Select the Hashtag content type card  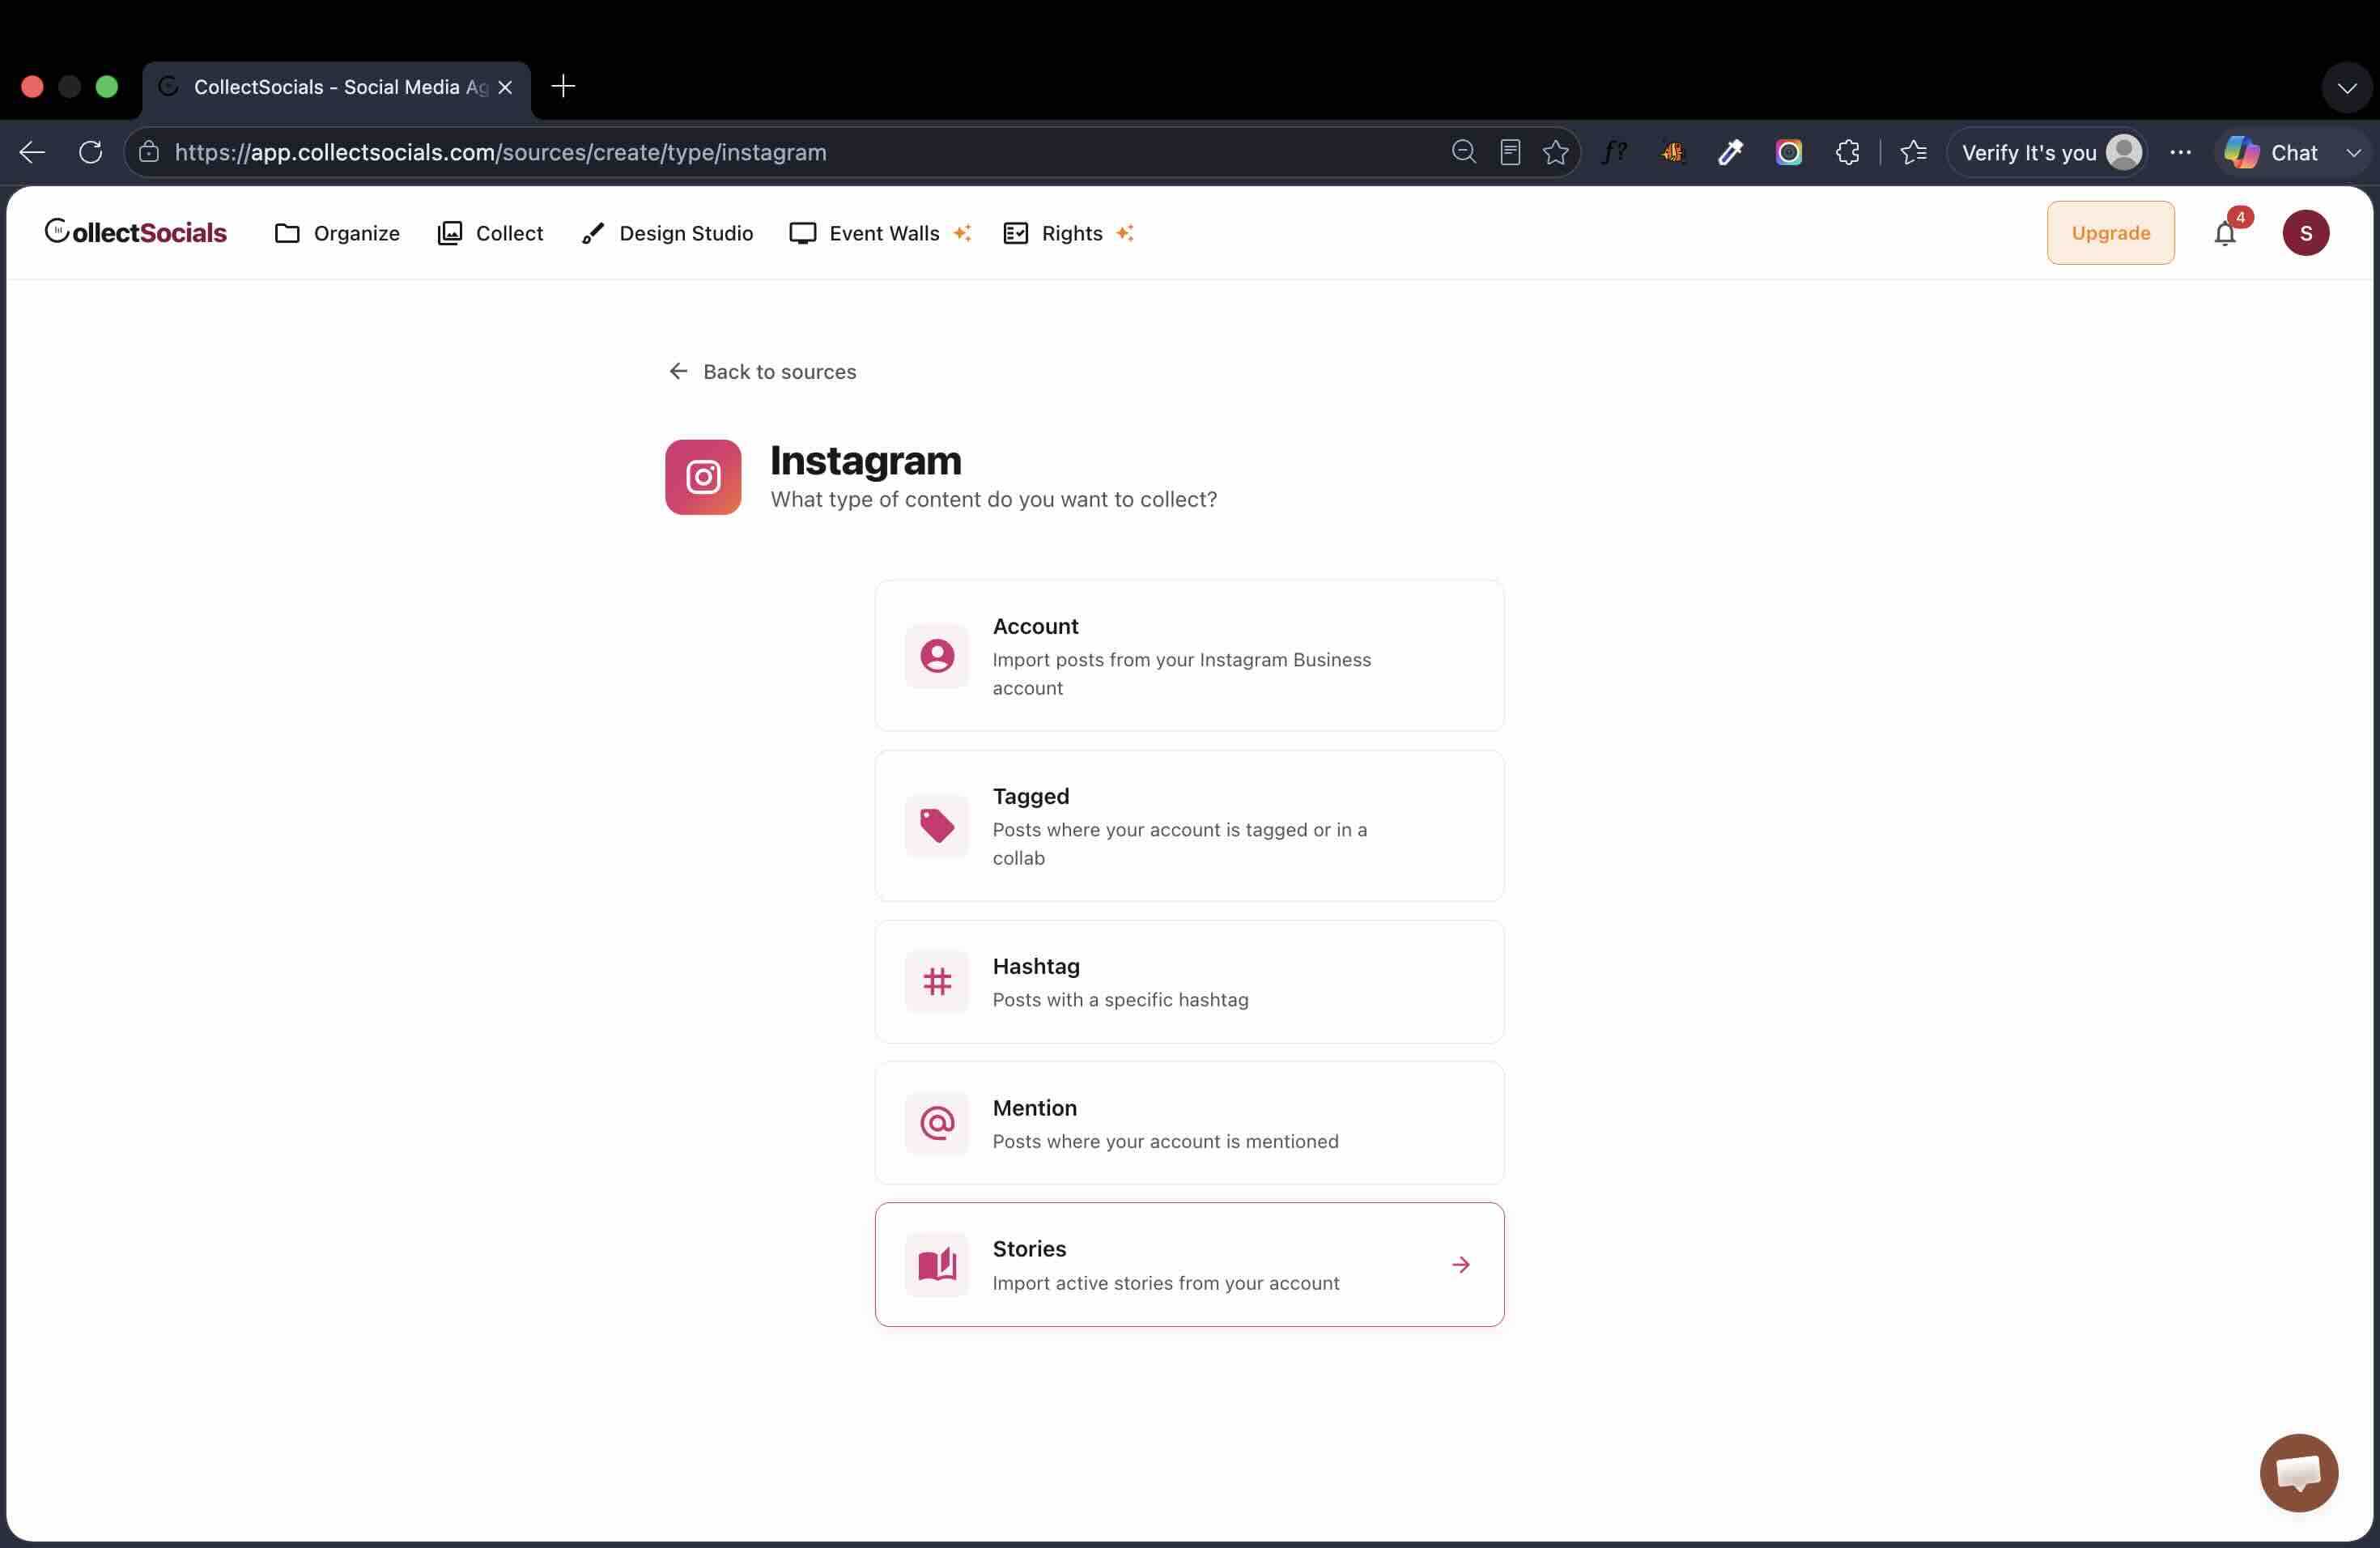[x=1189, y=982]
